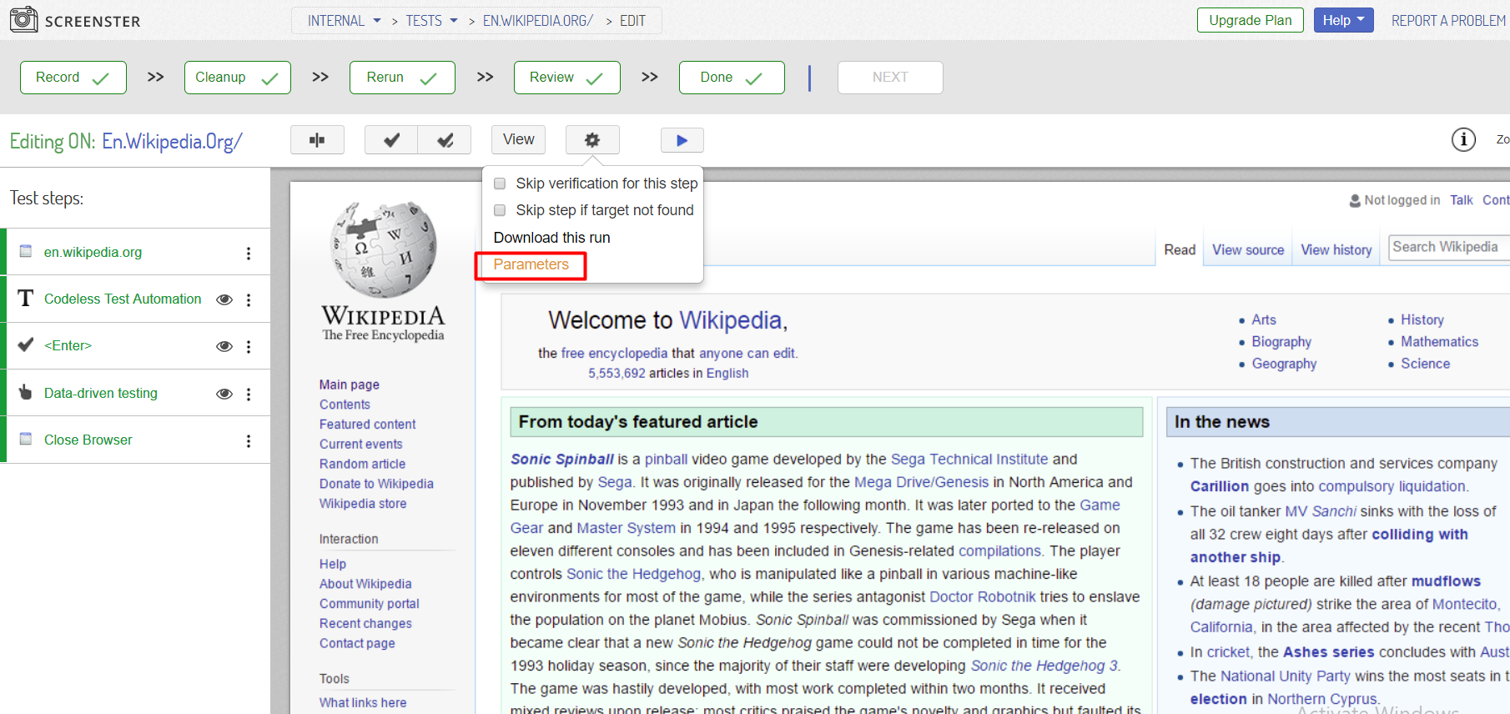The height and width of the screenshot is (714, 1510).
Task: Open three-dot menu for Close Browser step
Action: tap(249, 441)
